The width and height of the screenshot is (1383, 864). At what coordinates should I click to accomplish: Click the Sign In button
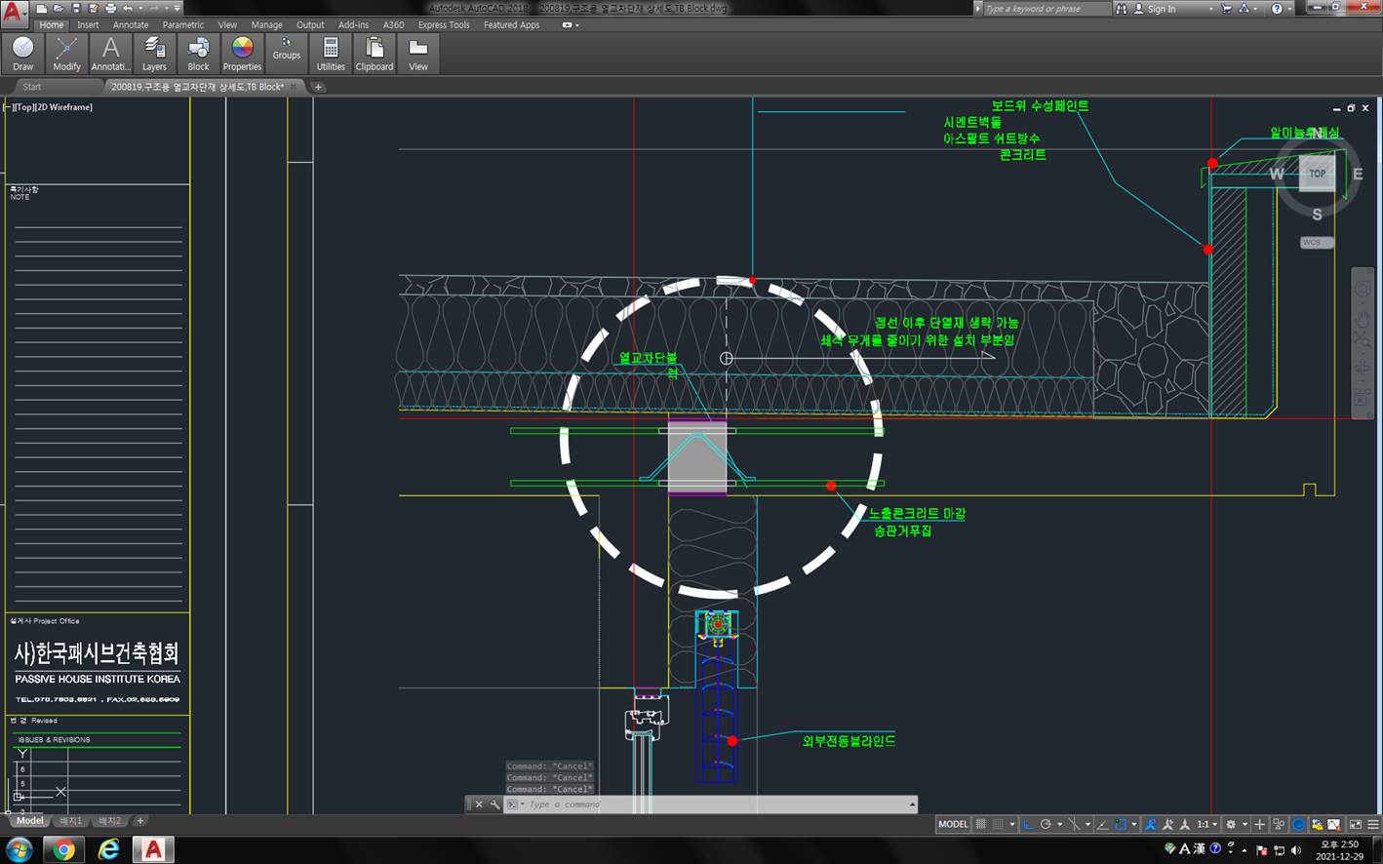(x=1161, y=9)
